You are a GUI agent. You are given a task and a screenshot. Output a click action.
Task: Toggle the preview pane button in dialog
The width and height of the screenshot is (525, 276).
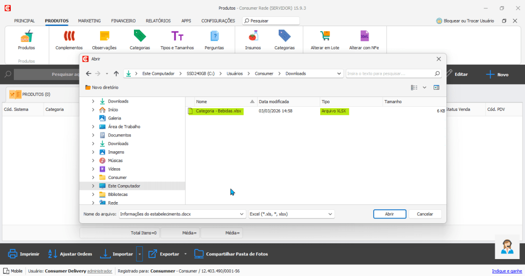(x=436, y=88)
